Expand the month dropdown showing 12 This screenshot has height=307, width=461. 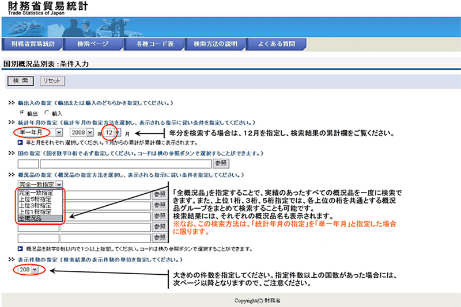[x=112, y=133]
